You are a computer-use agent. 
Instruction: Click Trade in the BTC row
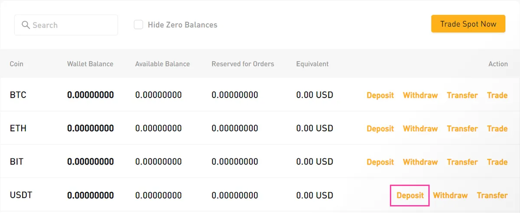coord(497,95)
